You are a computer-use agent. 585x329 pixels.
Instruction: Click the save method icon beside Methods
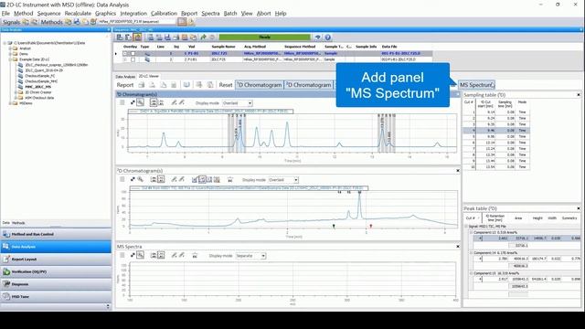(77, 22)
